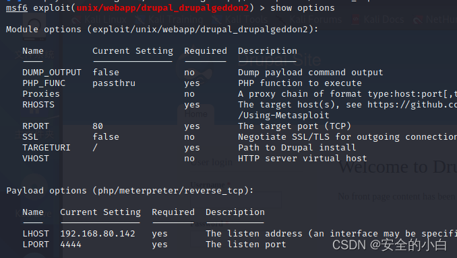Click the faint Home tab on Drupal page
457x258 pixels.
point(196,114)
